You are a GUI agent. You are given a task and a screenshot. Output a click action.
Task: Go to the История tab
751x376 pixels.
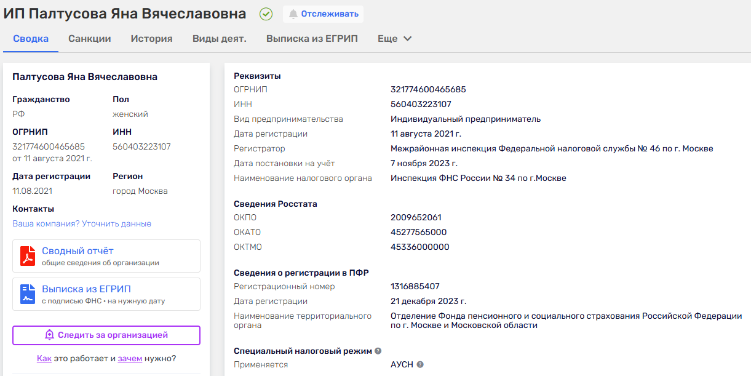coord(151,39)
